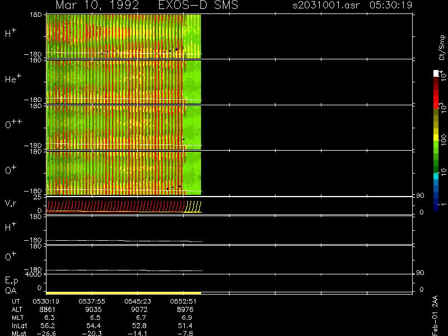Click the MLT value '6.7'
Image resolution: width=448 pixels, height=336 pixels.
click(141, 318)
